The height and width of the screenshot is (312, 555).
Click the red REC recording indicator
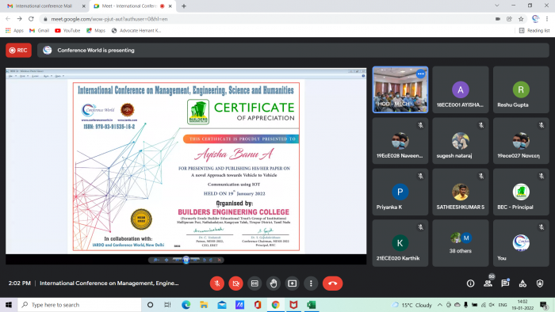pyautogui.click(x=18, y=50)
